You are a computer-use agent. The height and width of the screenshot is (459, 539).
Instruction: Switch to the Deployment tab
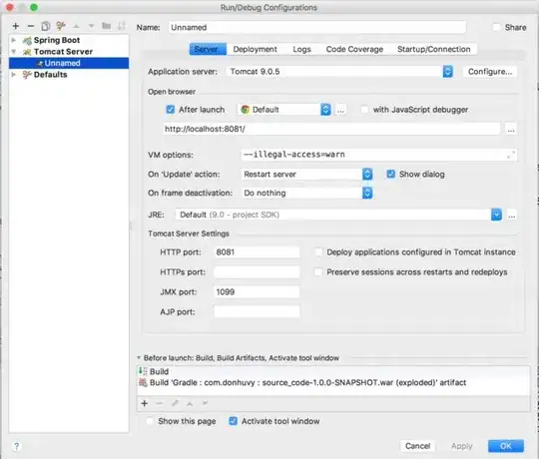(255, 49)
